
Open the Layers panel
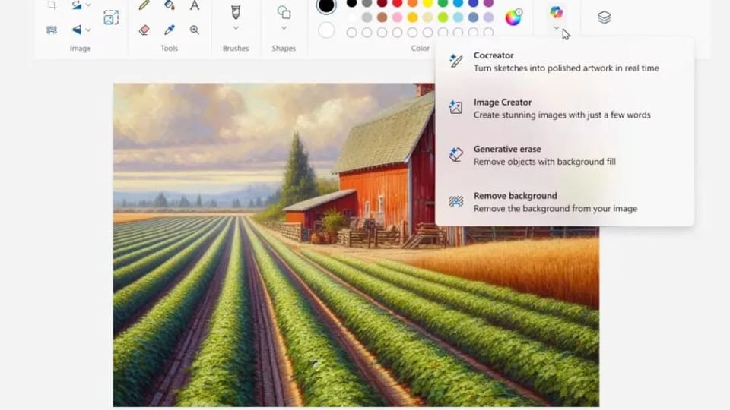click(605, 17)
